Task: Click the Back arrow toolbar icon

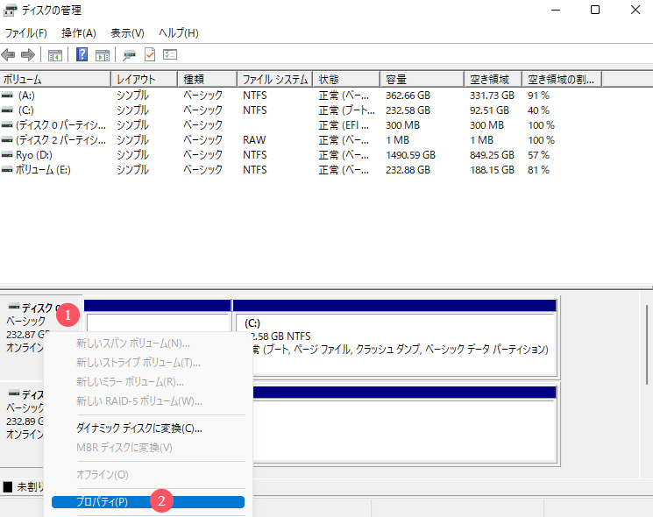Action: coord(9,54)
